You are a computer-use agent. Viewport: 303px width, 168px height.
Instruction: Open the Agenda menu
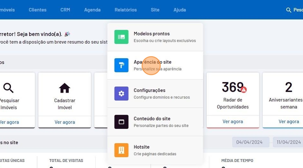coord(92,10)
